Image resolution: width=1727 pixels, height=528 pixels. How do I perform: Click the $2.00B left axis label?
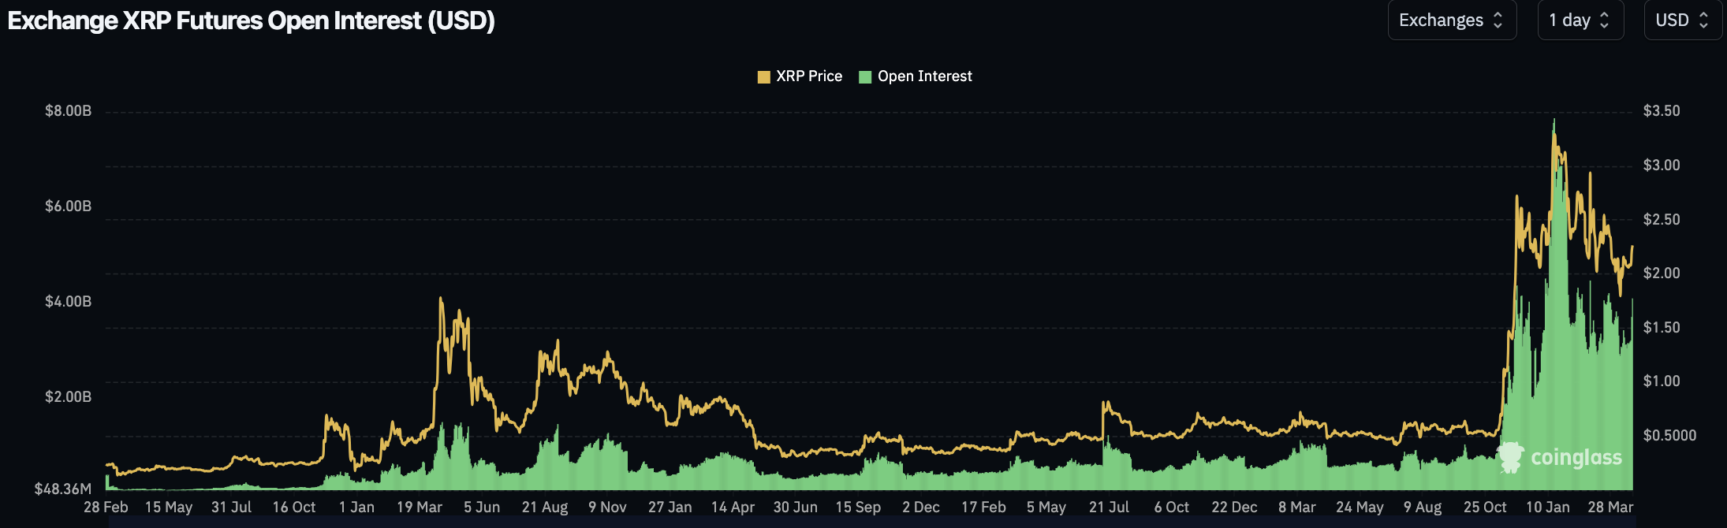tap(69, 397)
